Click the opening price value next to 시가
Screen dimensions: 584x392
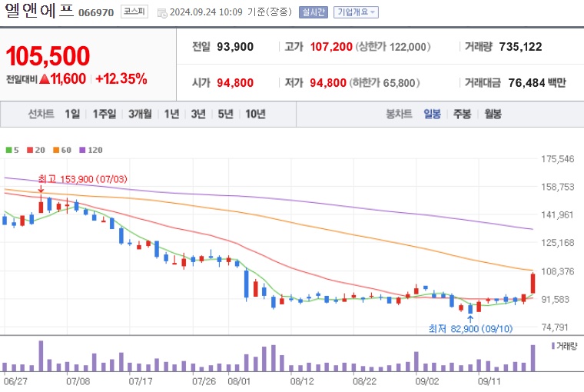coord(235,83)
